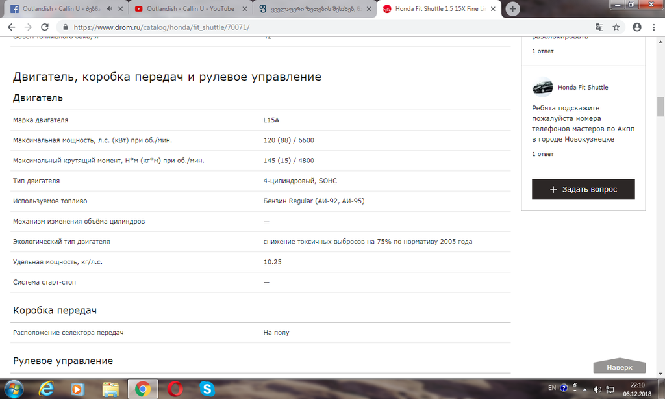
Task: Click the label Удельная мощность, кг/л.с.
Action: [58, 262]
